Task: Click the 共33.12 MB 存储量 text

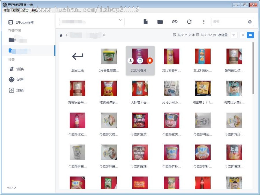Action: pyautogui.click(x=214, y=35)
